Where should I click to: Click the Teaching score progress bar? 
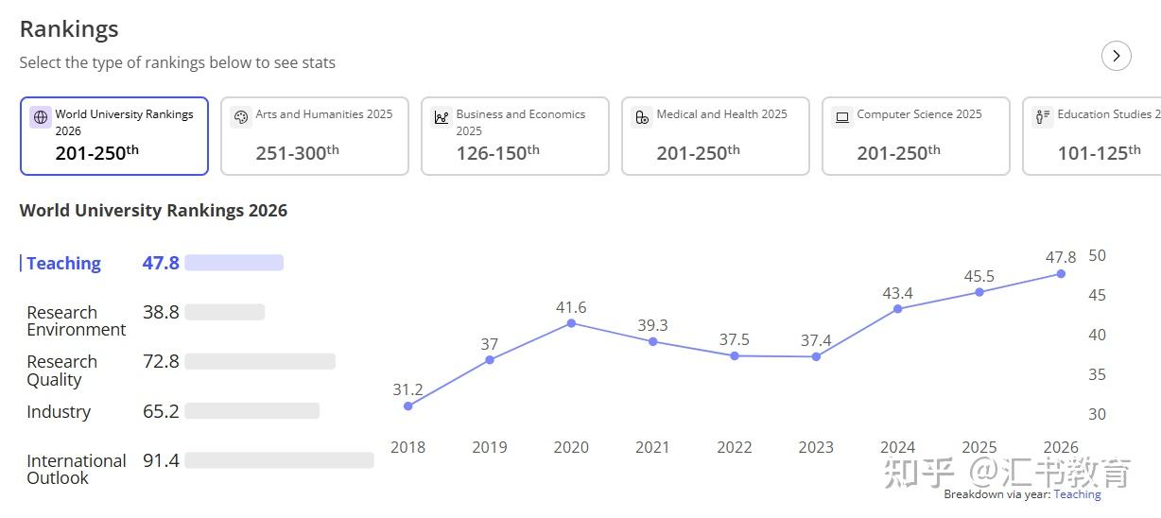[234, 263]
